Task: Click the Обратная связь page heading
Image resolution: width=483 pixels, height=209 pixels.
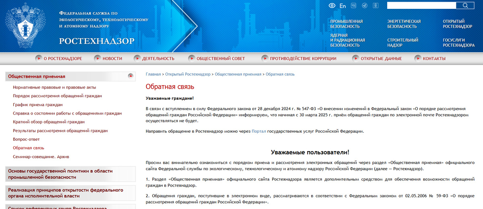Action: tap(170, 87)
